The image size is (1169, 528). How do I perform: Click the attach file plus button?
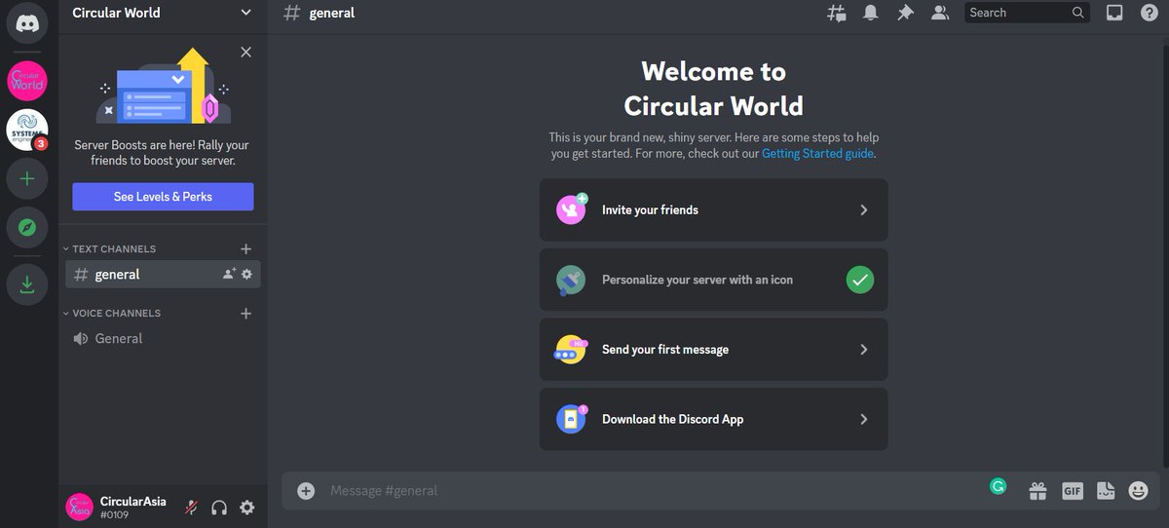[306, 491]
